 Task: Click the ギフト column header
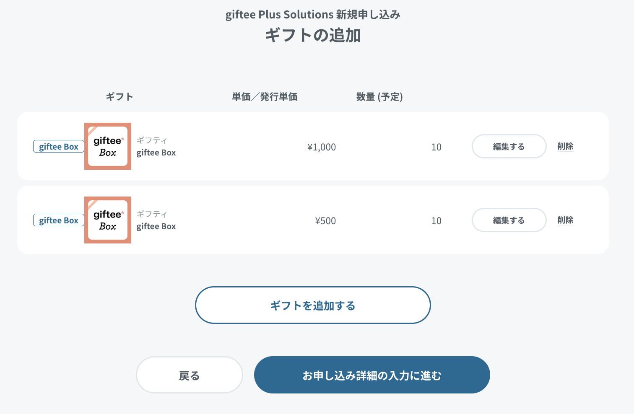(120, 97)
